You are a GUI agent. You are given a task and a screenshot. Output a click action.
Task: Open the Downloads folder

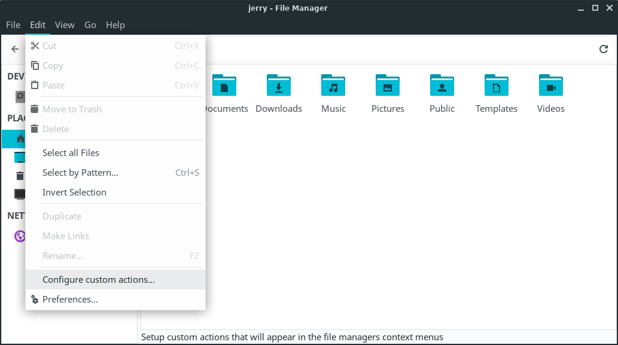coord(279,86)
